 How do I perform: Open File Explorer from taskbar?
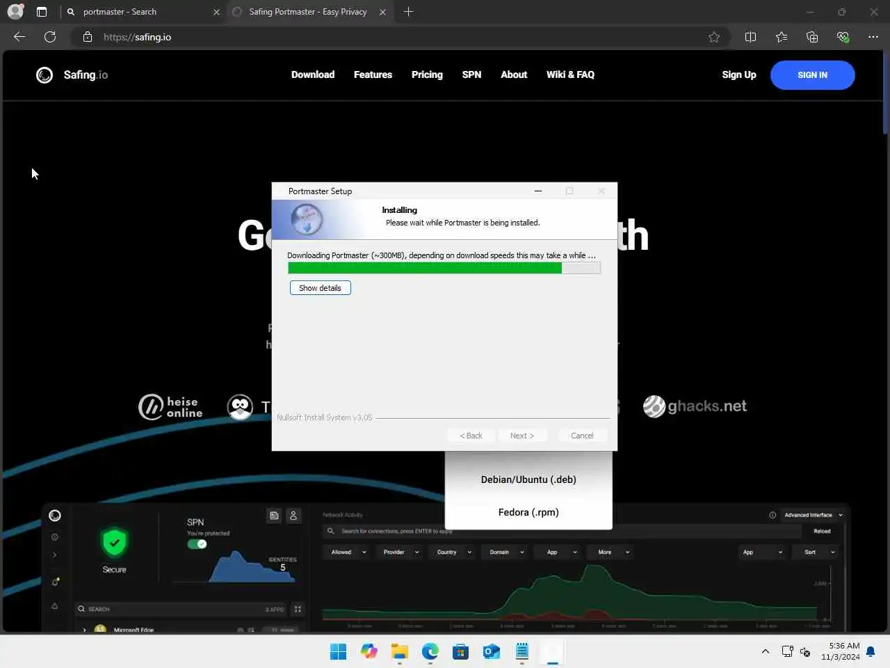(x=400, y=651)
